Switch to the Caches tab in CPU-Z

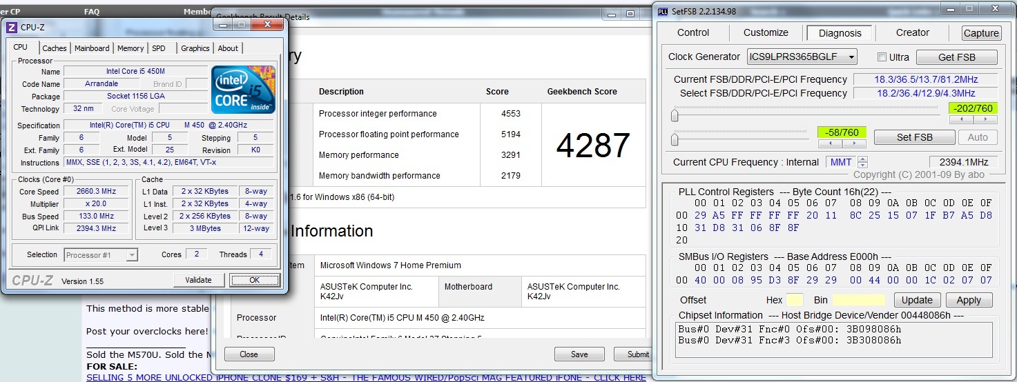click(x=55, y=48)
